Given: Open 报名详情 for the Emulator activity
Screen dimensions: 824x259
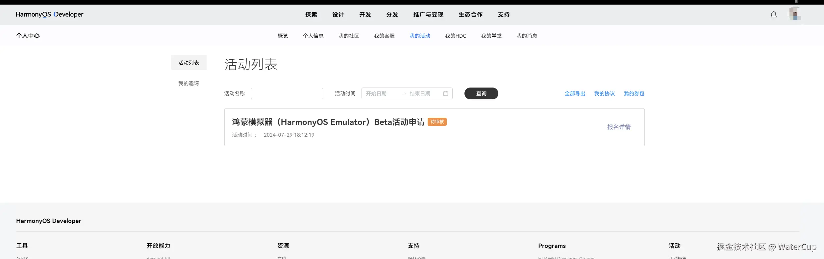Looking at the screenshot, I should coord(619,127).
